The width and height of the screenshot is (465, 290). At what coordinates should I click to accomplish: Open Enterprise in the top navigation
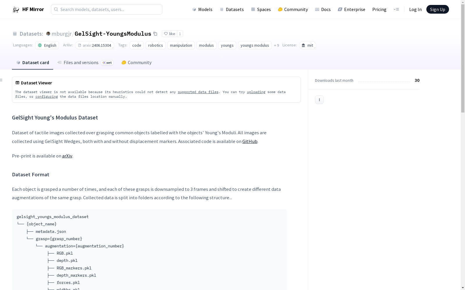351,9
